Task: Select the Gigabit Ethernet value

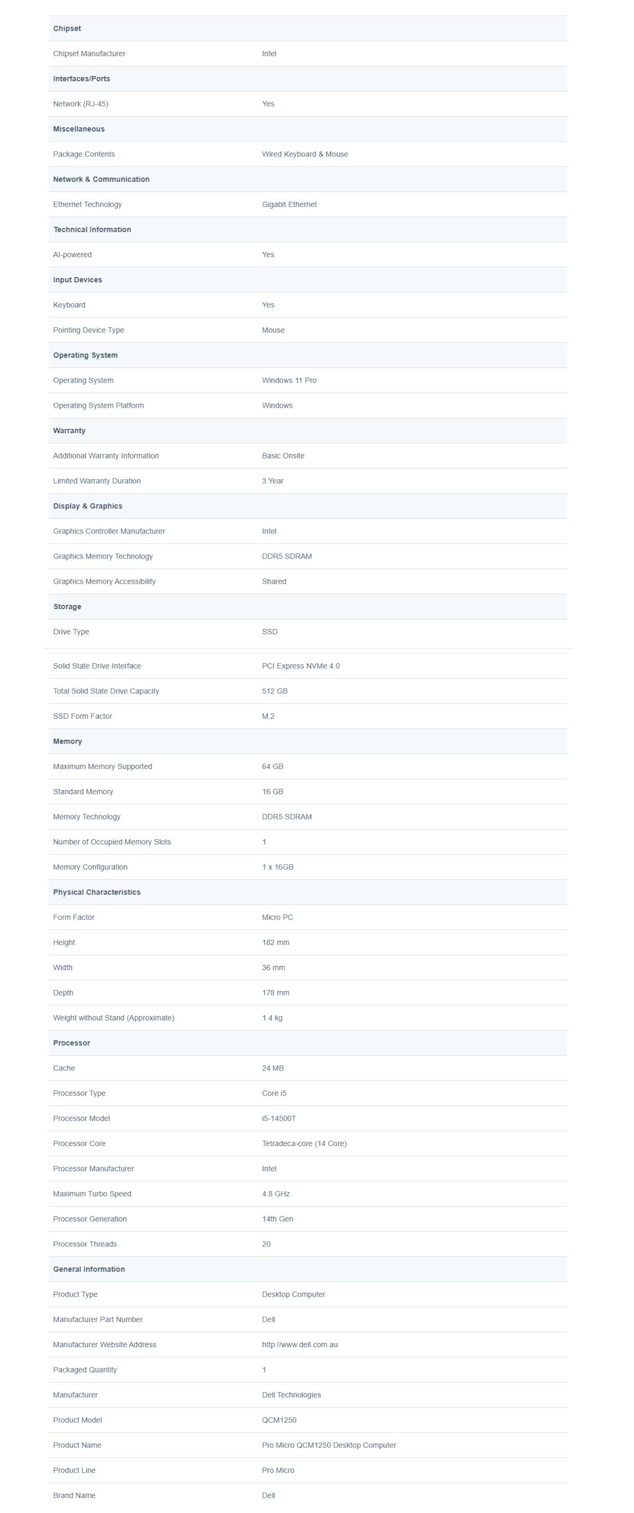Action: click(x=289, y=204)
